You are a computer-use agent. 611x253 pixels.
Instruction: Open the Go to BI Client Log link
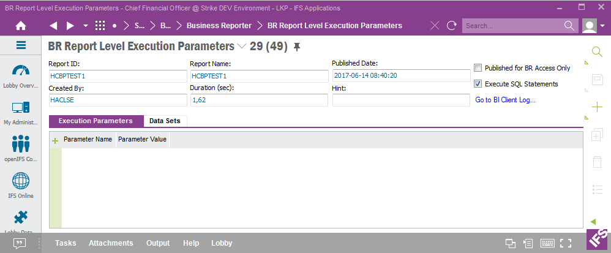pos(506,100)
